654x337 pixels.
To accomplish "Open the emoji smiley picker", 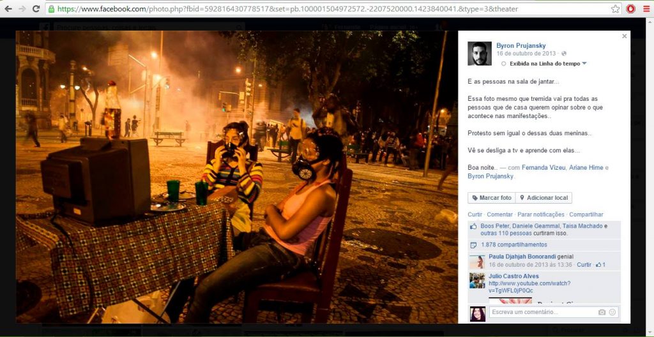I will [x=612, y=312].
